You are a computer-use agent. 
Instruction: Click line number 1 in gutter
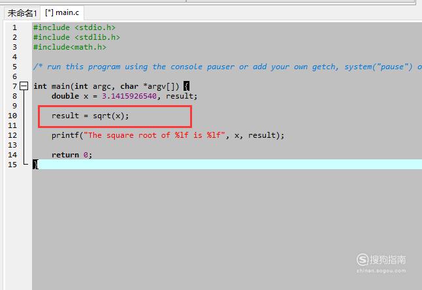[x=14, y=27]
